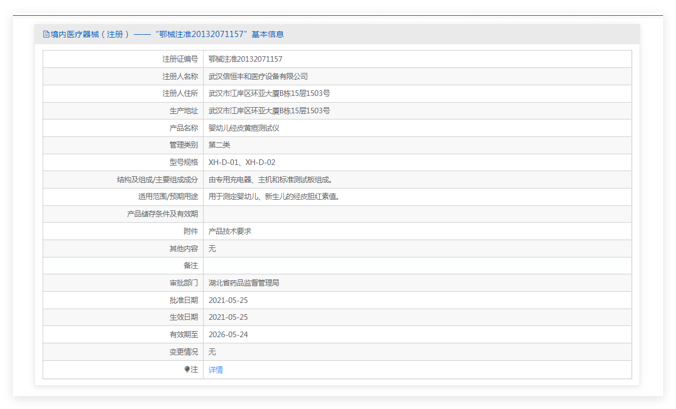Click the 2021-05-25 value in 批准日期 row
The width and height of the screenshot is (676, 409).
coord(228,300)
